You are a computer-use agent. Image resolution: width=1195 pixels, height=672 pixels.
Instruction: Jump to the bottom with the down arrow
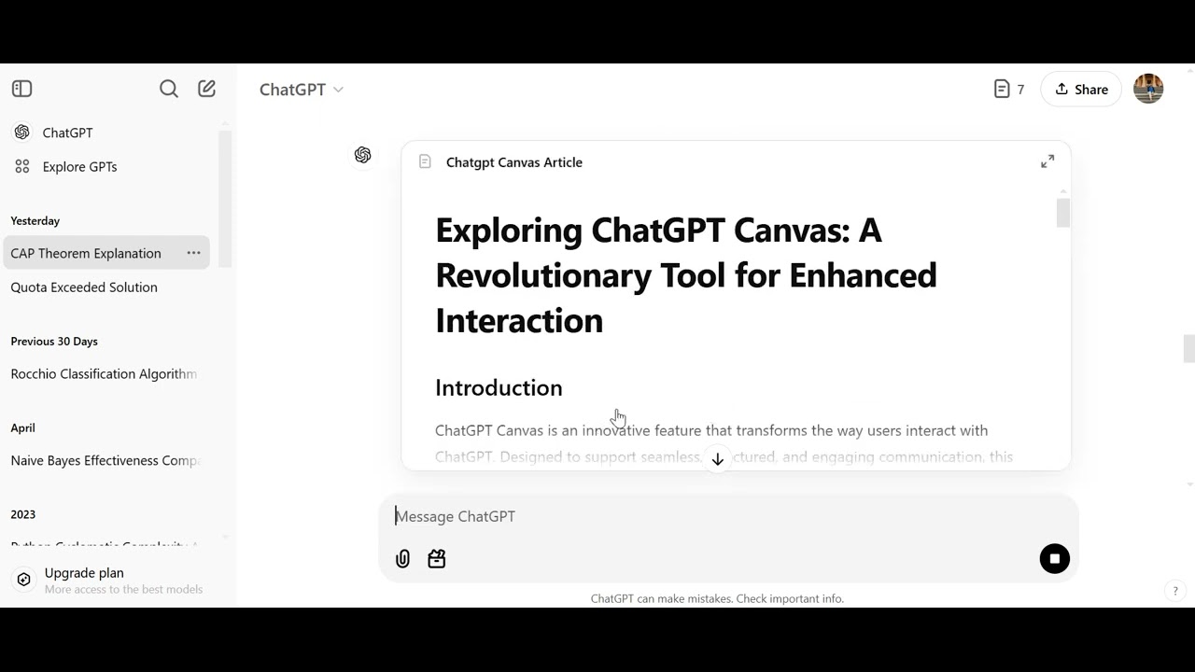[x=717, y=459]
